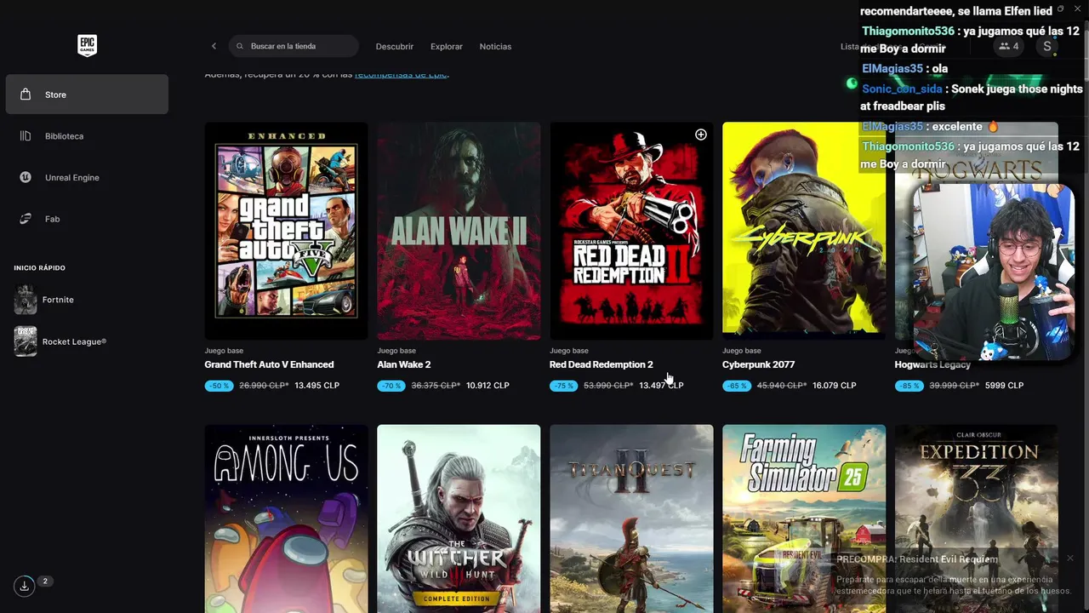Click the Alan Wake 2 title
This screenshot has width=1089, height=613.
tap(404, 364)
